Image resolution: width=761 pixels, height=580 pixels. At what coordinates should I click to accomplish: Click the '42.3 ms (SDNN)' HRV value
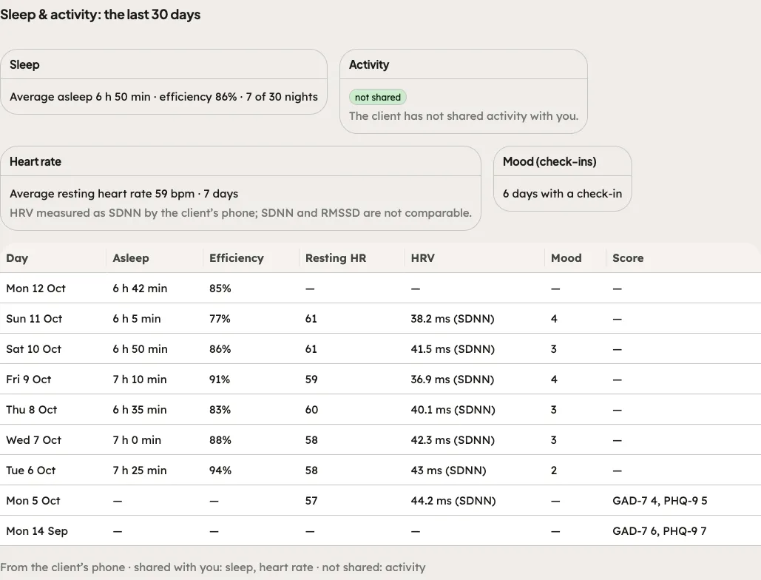click(453, 440)
